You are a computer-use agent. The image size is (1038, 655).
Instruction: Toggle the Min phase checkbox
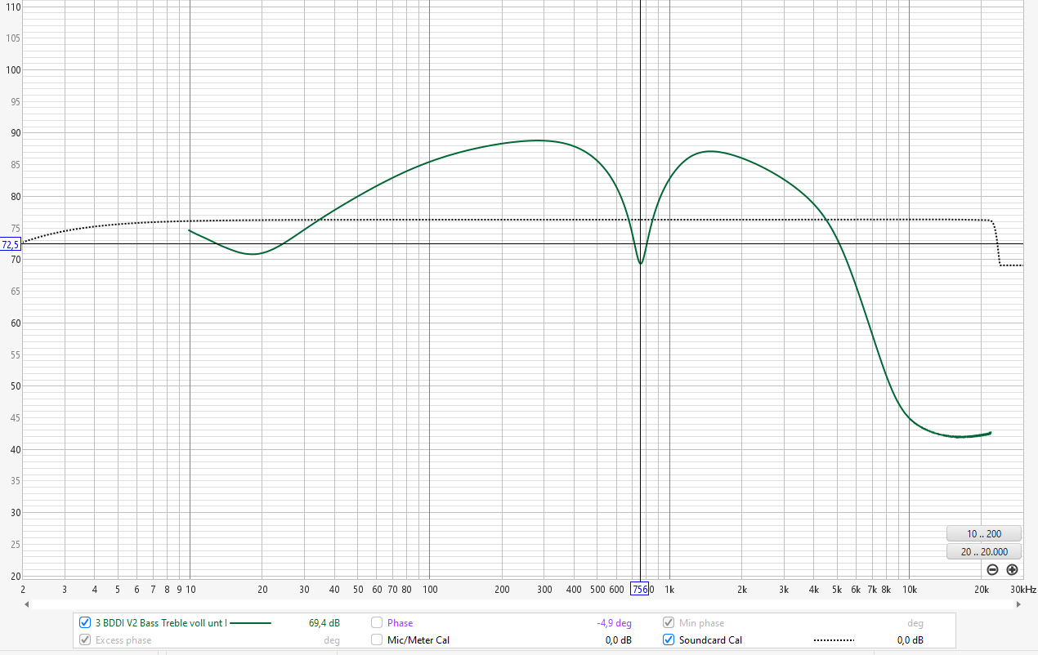pyautogui.click(x=669, y=623)
